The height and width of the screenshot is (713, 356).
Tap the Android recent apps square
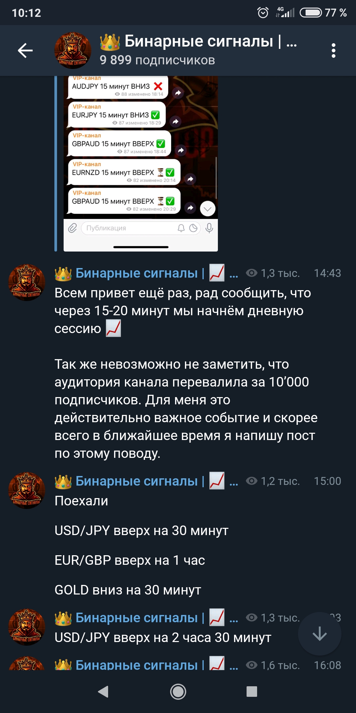[252, 692]
